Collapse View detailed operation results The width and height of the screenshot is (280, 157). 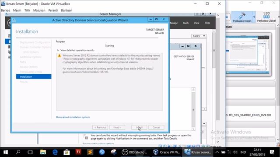(x=58, y=50)
